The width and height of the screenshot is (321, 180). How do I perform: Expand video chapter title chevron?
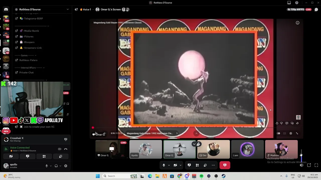(x=177, y=133)
